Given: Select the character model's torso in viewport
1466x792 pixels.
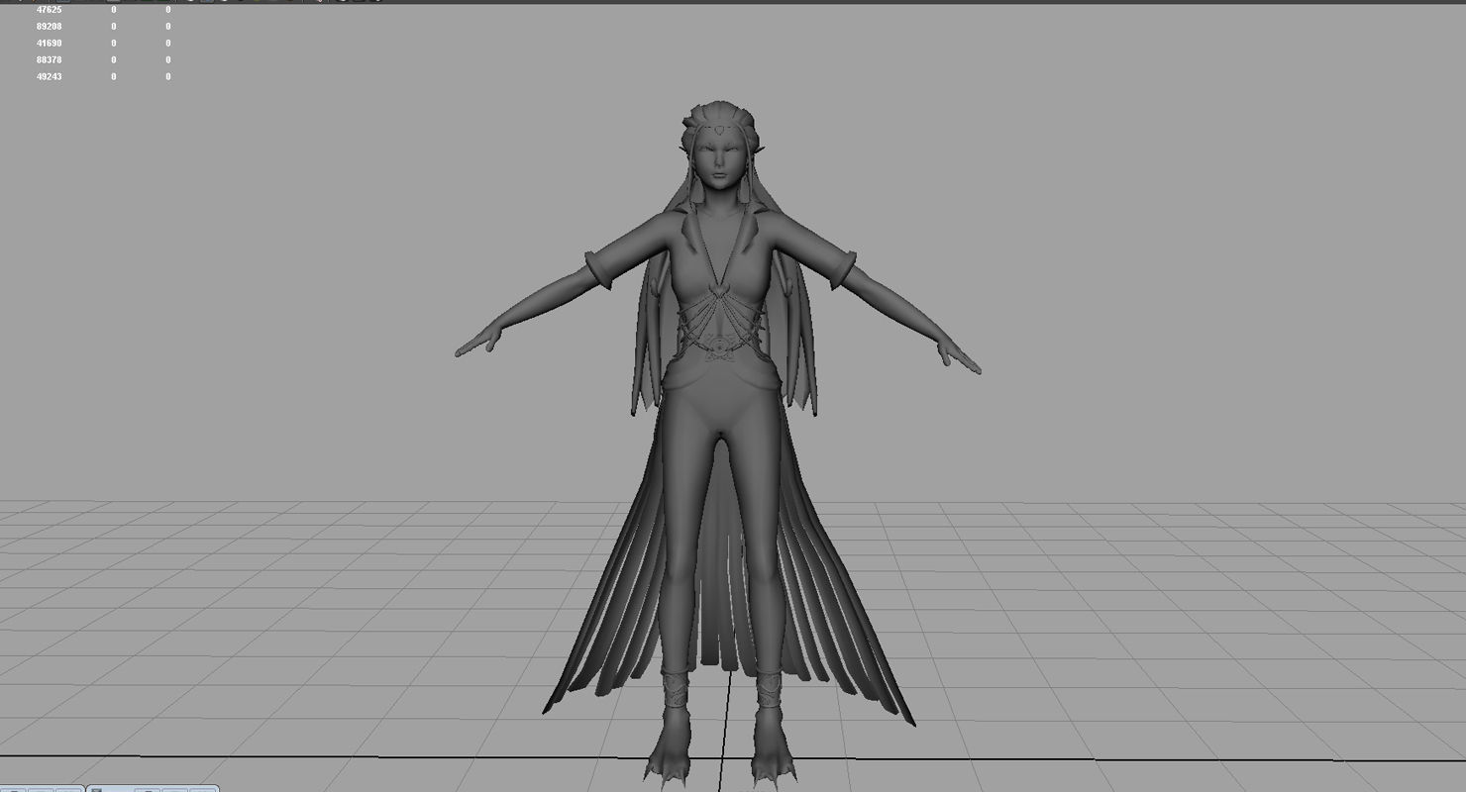Looking at the screenshot, I should (x=721, y=297).
